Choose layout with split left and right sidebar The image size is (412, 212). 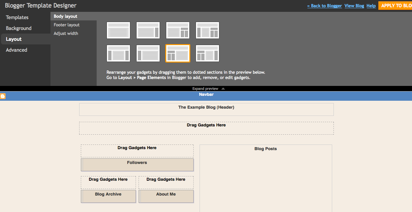pos(207,53)
